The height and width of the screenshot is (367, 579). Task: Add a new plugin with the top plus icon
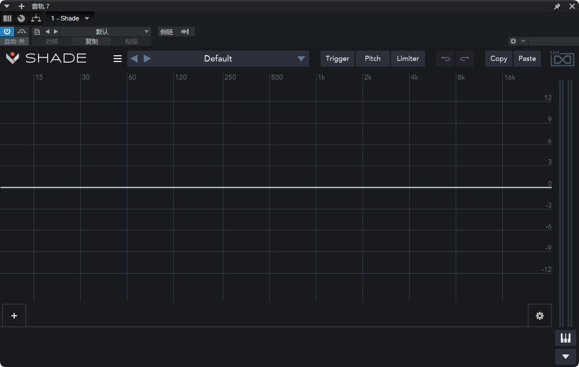point(22,6)
